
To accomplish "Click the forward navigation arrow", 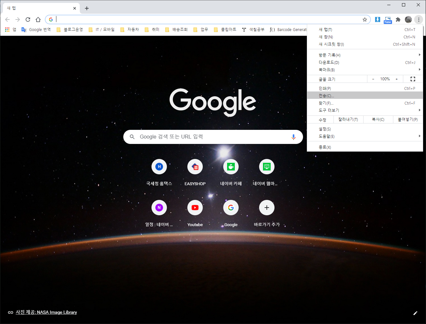I will click(x=18, y=20).
